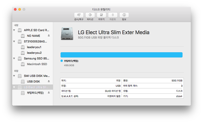Select the leaderyou1 volume

[32, 47]
